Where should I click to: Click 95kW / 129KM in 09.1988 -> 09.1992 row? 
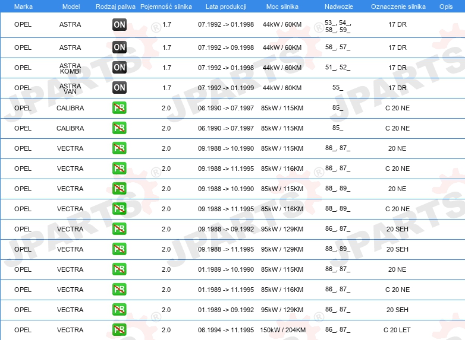[282, 229]
